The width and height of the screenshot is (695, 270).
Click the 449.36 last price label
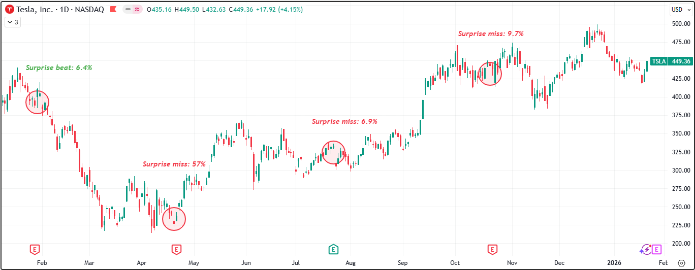(x=681, y=61)
